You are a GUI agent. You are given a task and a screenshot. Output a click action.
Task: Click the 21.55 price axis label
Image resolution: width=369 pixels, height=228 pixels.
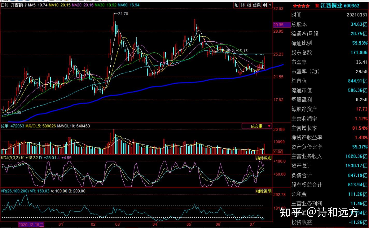tap(278, 77)
